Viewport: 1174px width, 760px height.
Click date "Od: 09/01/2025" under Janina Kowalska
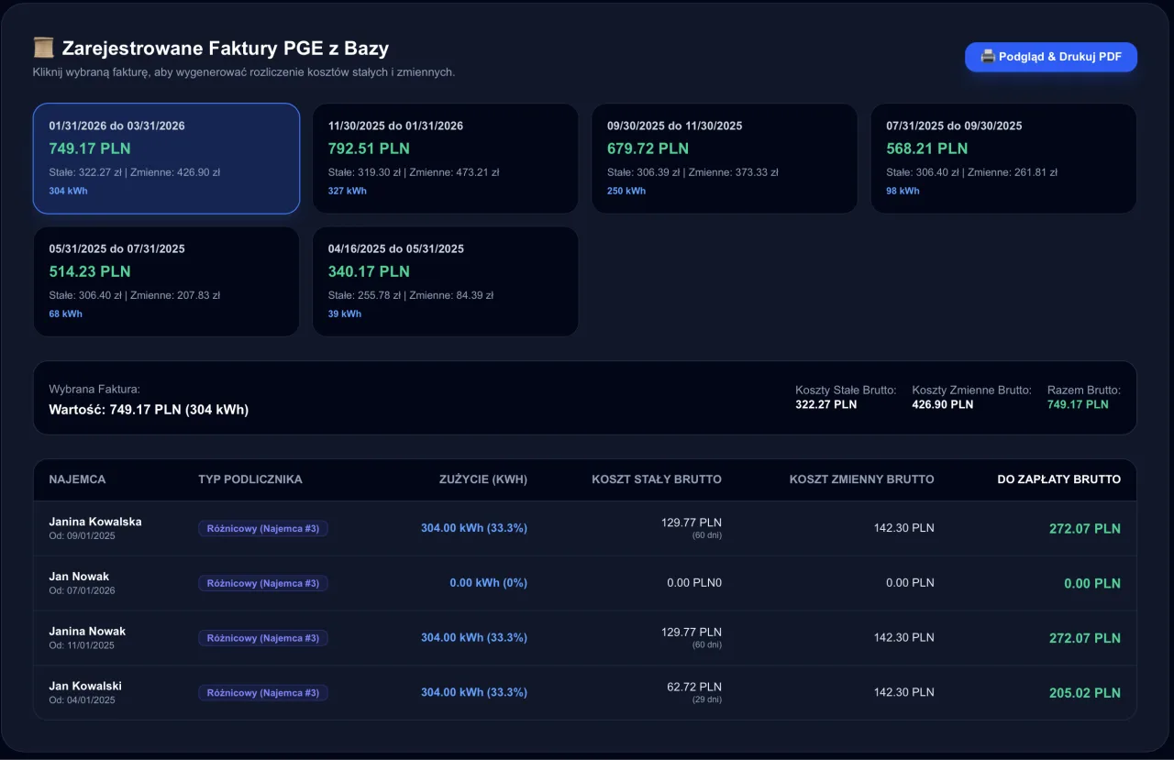(x=82, y=535)
